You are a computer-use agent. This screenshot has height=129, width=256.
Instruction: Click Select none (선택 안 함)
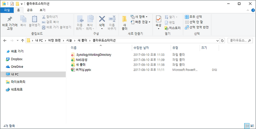pyautogui.click(x=194, y=22)
